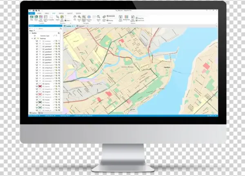
Task: Click Explorer search magnifier icon
Action: point(61,29)
